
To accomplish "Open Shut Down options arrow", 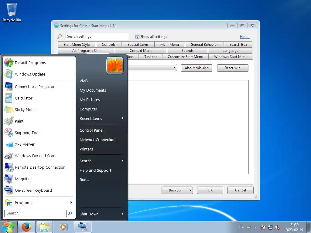I will 123,214.
